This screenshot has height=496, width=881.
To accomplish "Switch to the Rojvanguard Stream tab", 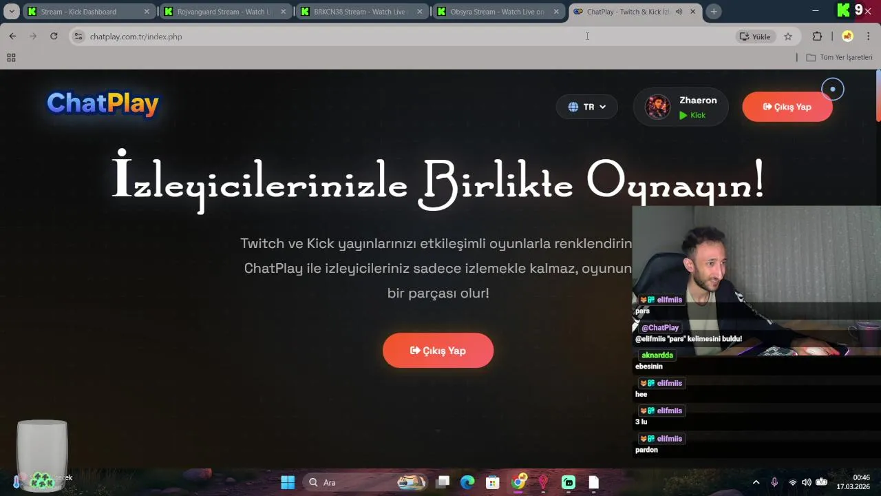I will coord(225,12).
